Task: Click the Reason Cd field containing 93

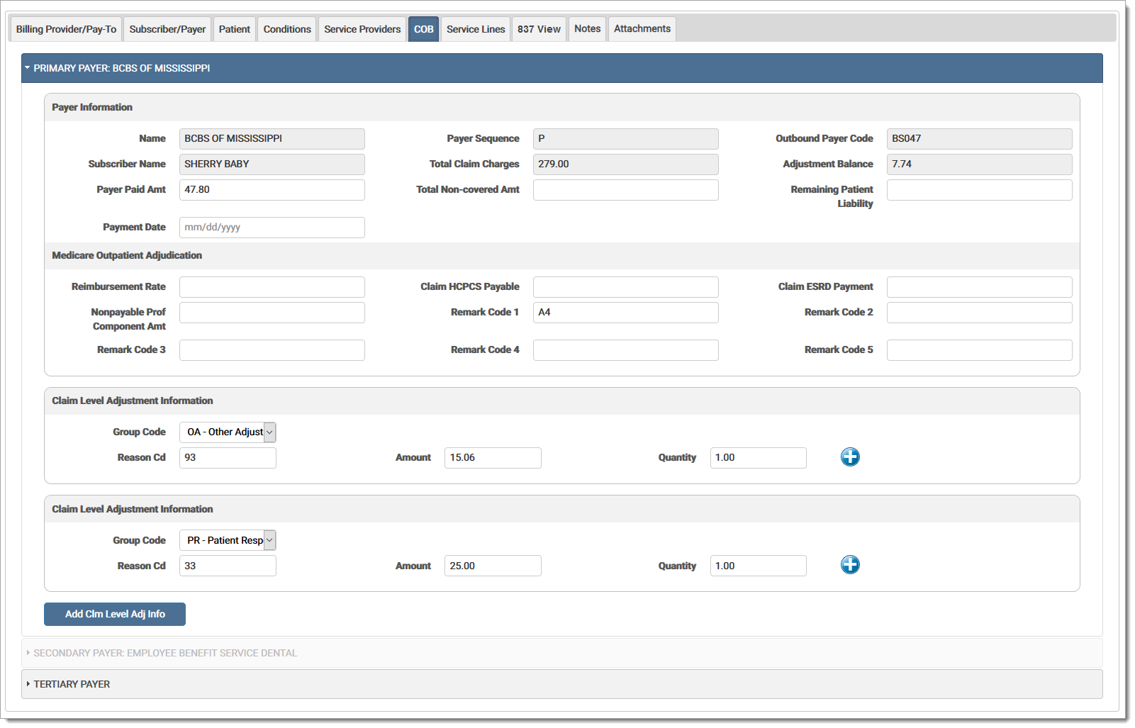Action: coord(228,458)
